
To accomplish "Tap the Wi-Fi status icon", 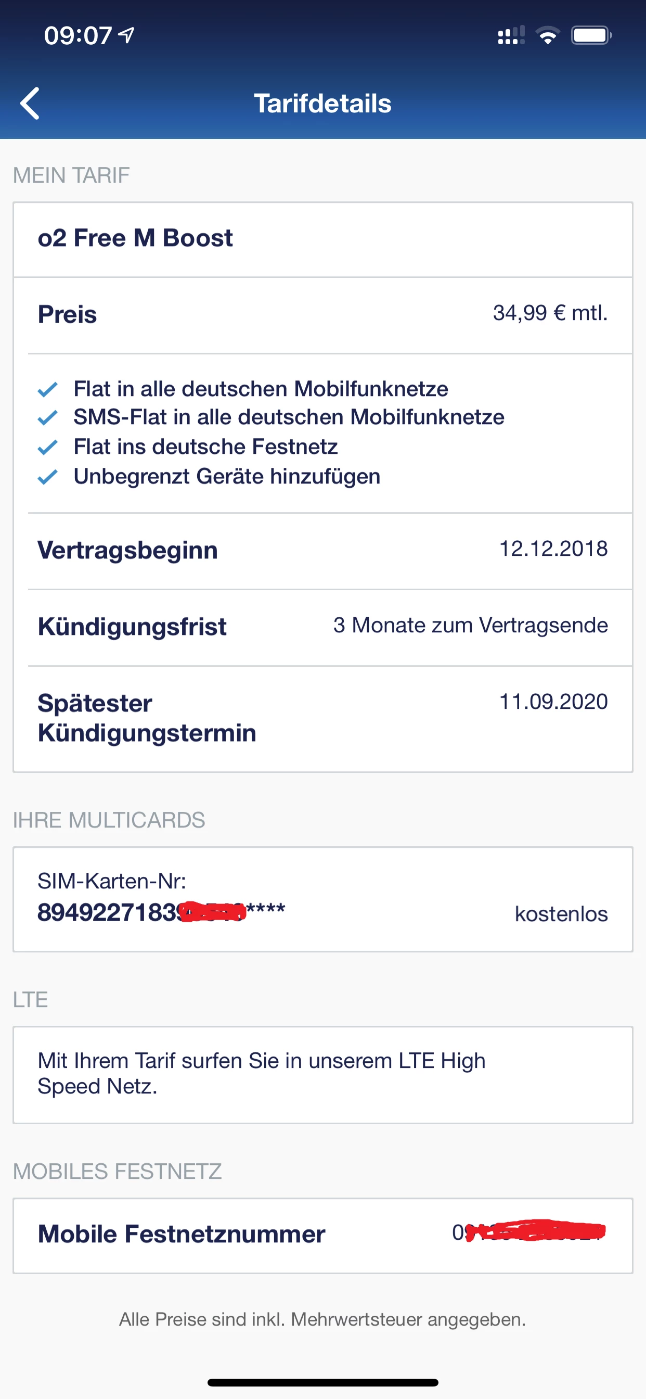I will (x=548, y=36).
